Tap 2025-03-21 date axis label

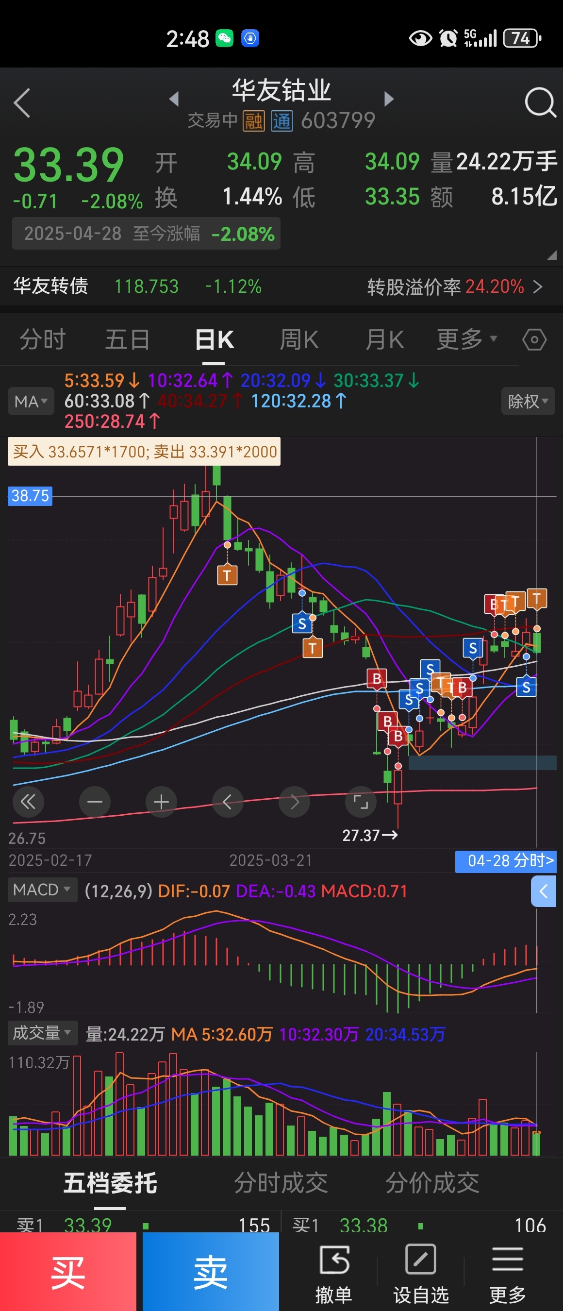pos(270,860)
